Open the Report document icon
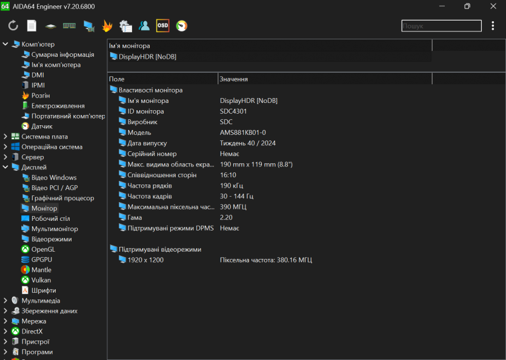 point(32,26)
